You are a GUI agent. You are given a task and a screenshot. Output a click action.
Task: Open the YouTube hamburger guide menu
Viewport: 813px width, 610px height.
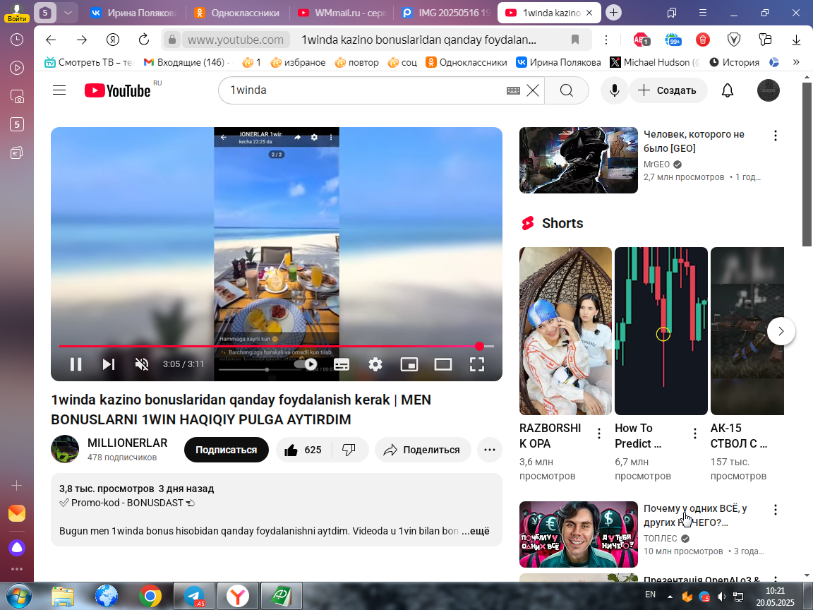[x=59, y=90]
